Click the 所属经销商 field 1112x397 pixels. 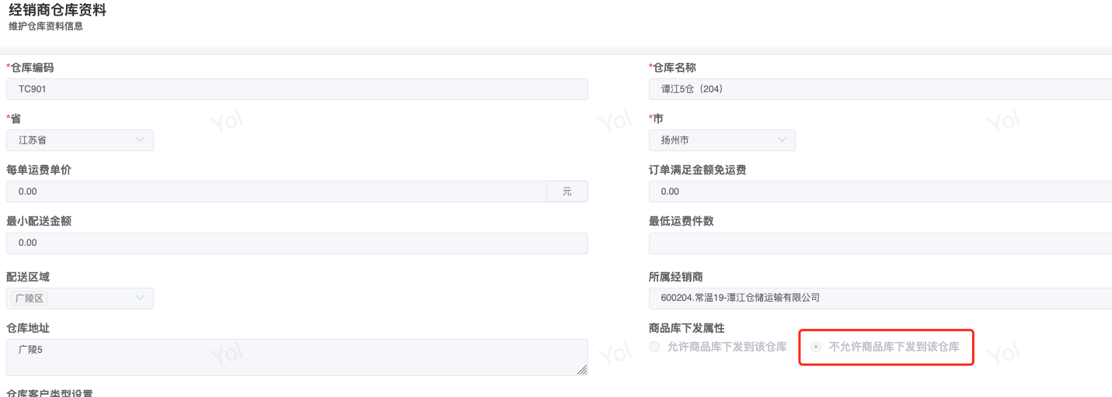pyautogui.click(x=880, y=298)
